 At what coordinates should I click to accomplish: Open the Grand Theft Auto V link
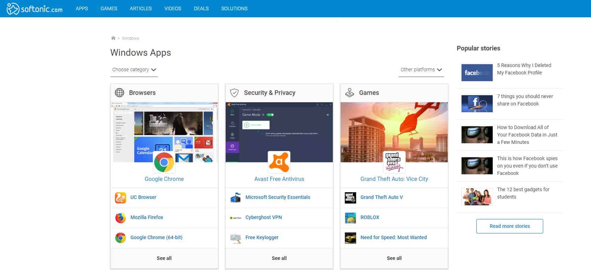pyautogui.click(x=382, y=197)
